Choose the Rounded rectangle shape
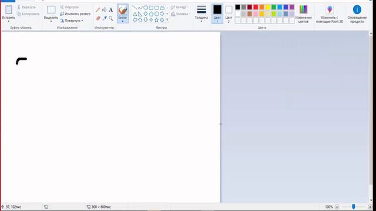The width and height of the screenshot is (376, 211). [157, 8]
